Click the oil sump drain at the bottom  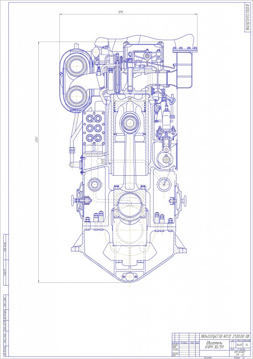point(130,277)
